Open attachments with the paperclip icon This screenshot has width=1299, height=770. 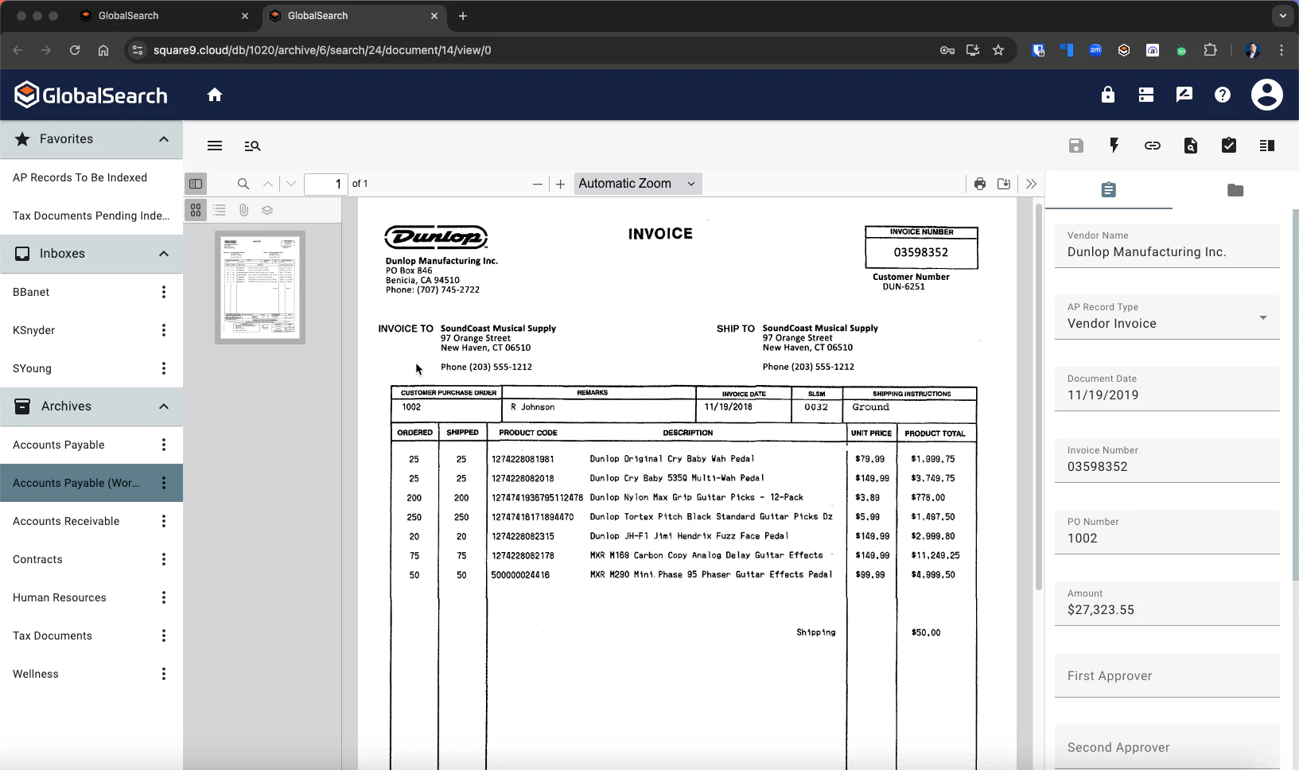coord(243,210)
